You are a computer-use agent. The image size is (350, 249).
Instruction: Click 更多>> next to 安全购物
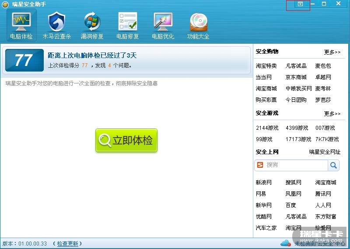click(x=332, y=52)
